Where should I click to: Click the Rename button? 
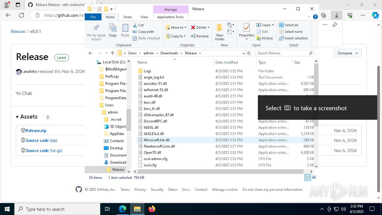(200, 36)
